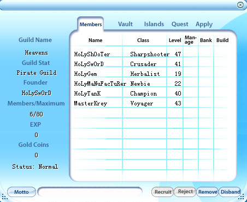Viewport: 247px width, 202px height.
Task: Switch to the Vault tab
Action: (x=125, y=24)
